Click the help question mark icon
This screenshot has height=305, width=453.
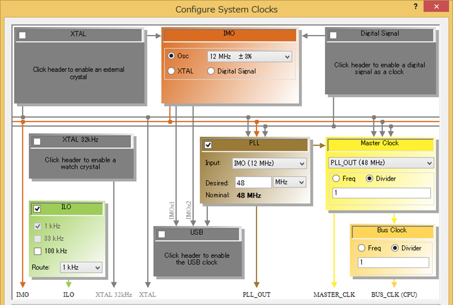(415, 7)
